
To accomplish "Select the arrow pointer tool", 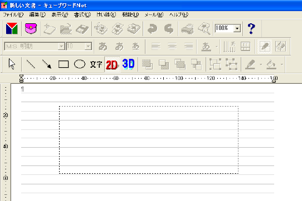I will coord(12,64).
